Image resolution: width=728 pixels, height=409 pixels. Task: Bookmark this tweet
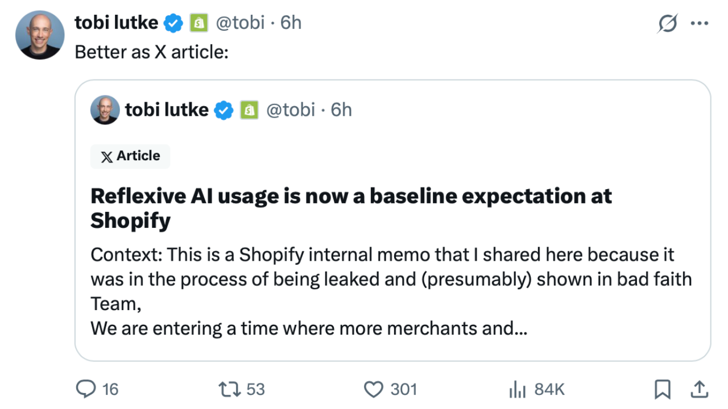tap(662, 389)
